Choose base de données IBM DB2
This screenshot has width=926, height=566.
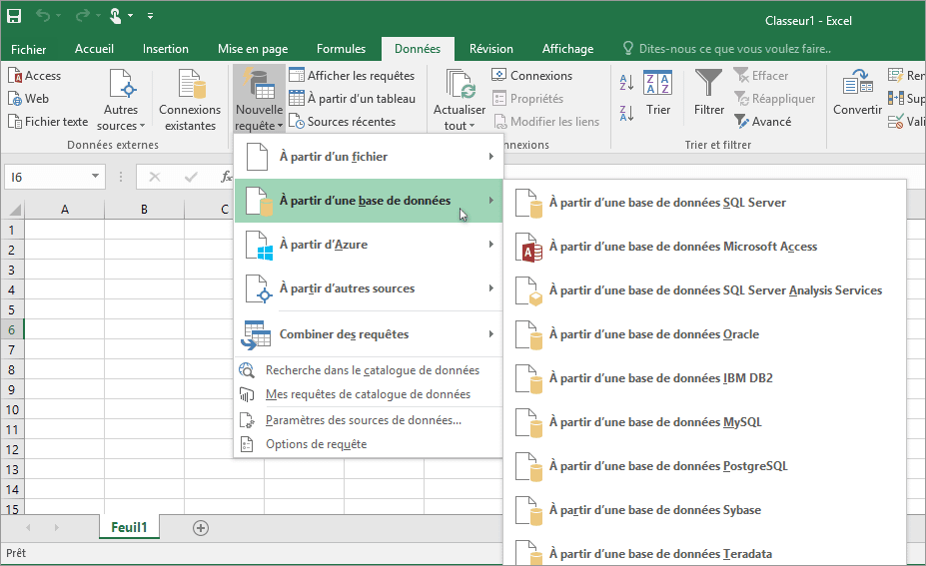pyautogui.click(x=704, y=378)
